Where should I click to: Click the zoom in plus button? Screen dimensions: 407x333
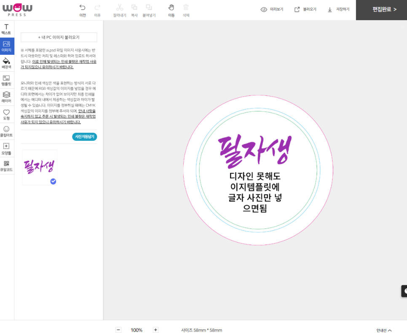tap(155, 330)
